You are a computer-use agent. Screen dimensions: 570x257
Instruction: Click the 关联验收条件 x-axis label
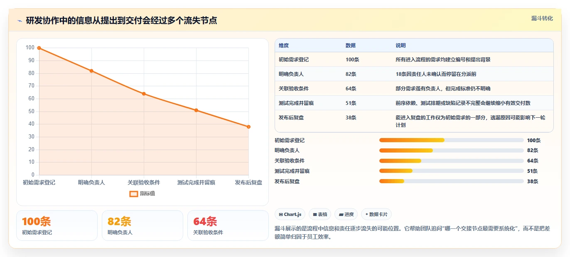point(144,182)
